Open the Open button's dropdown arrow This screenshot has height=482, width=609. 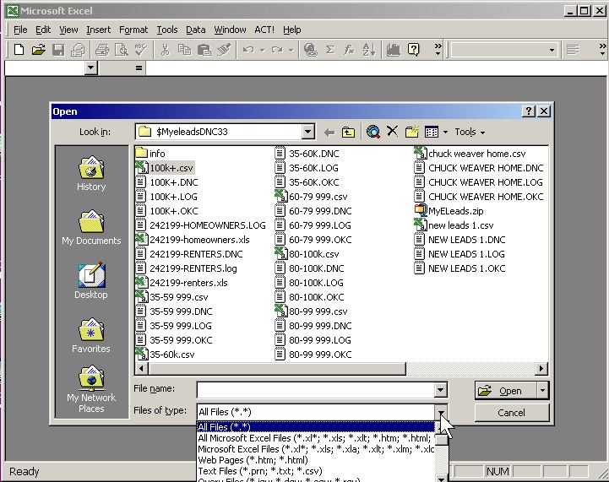pos(542,390)
